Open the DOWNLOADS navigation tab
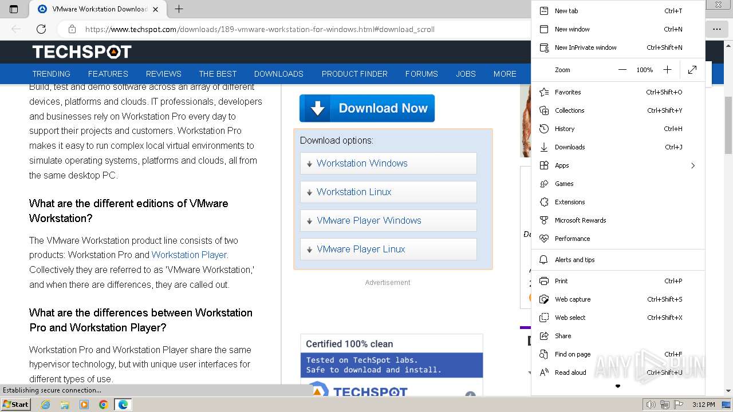 click(279, 74)
